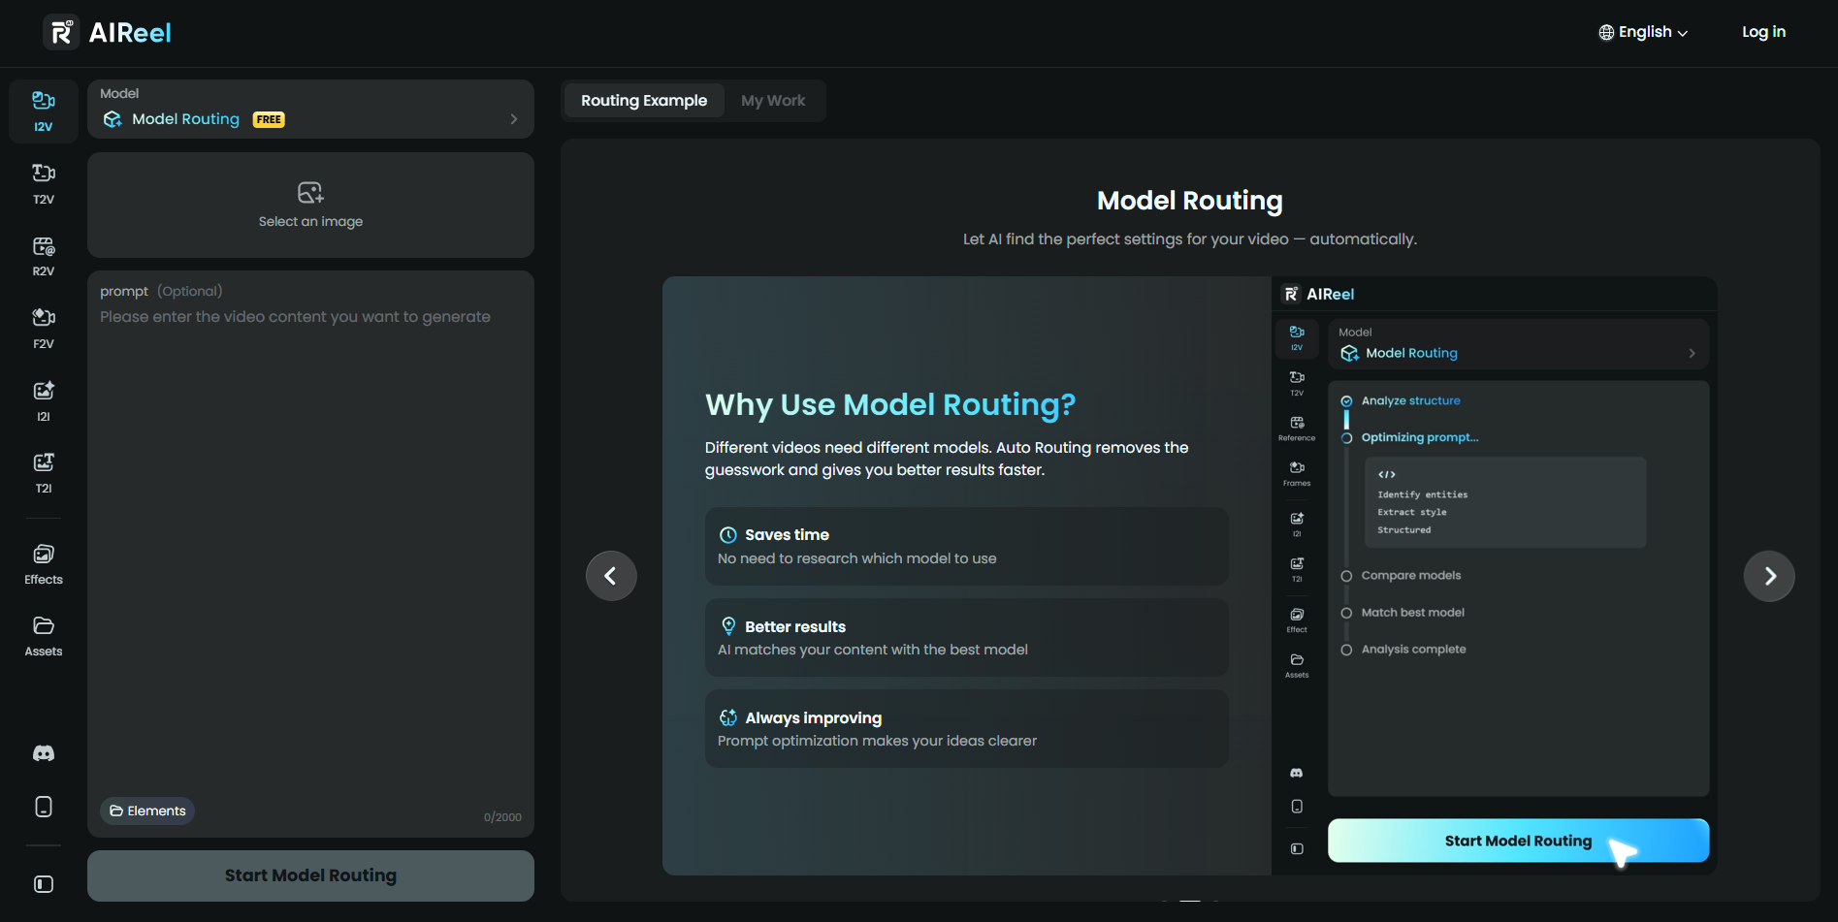The height and width of the screenshot is (922, 1838).
Task: Switch to the F2V frames-to-video tool
Action: click(x=44, y=329)
